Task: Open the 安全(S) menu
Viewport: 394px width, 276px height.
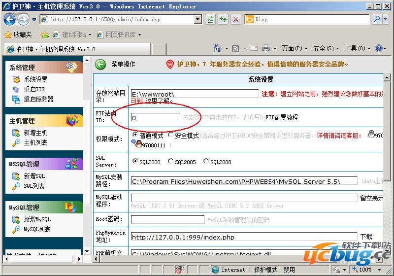Action: click(326, 48)
